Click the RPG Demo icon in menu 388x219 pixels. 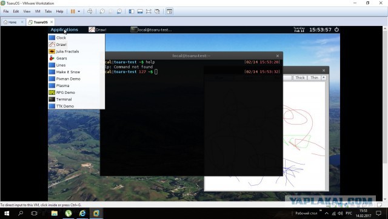pyautogui.click(x=52, y=93)
